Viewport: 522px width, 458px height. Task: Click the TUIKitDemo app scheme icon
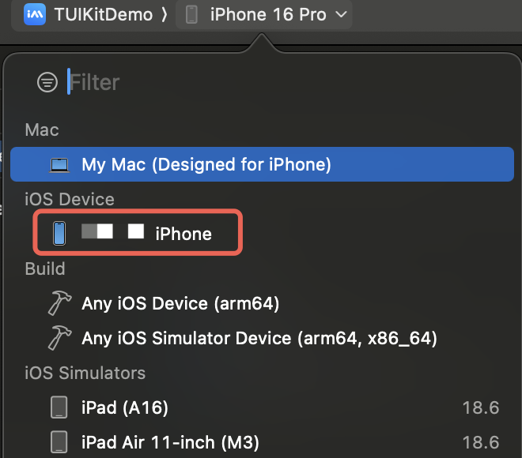35,14
